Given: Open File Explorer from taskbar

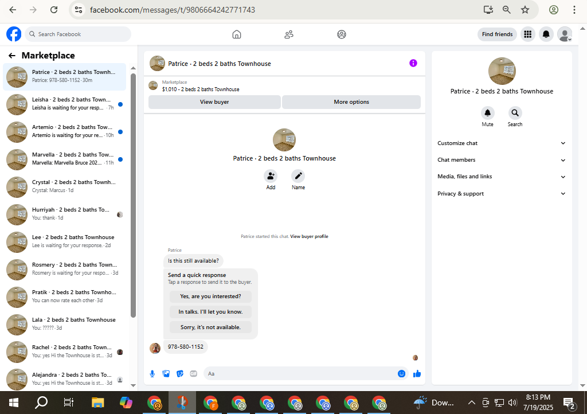Looking at the screenshot, I should click(97, 403).
